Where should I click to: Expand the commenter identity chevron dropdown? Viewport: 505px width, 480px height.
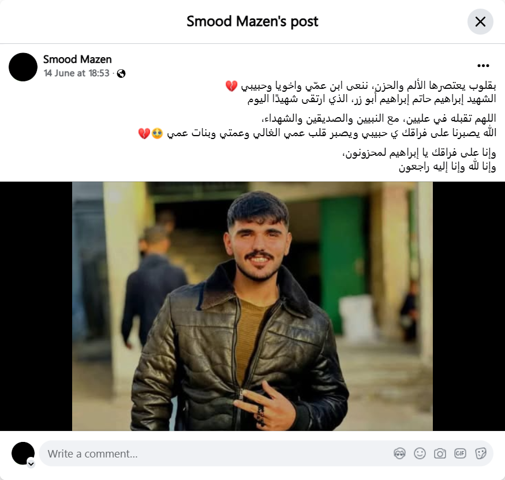pos(31,464)
